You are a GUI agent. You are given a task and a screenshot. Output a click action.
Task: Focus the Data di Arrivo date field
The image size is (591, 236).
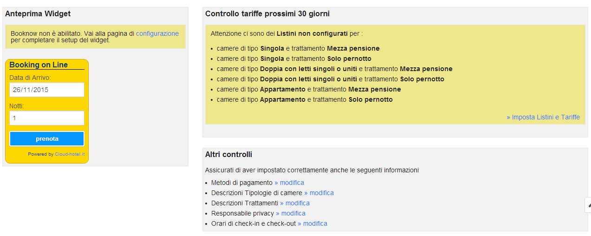coord(47,90)
